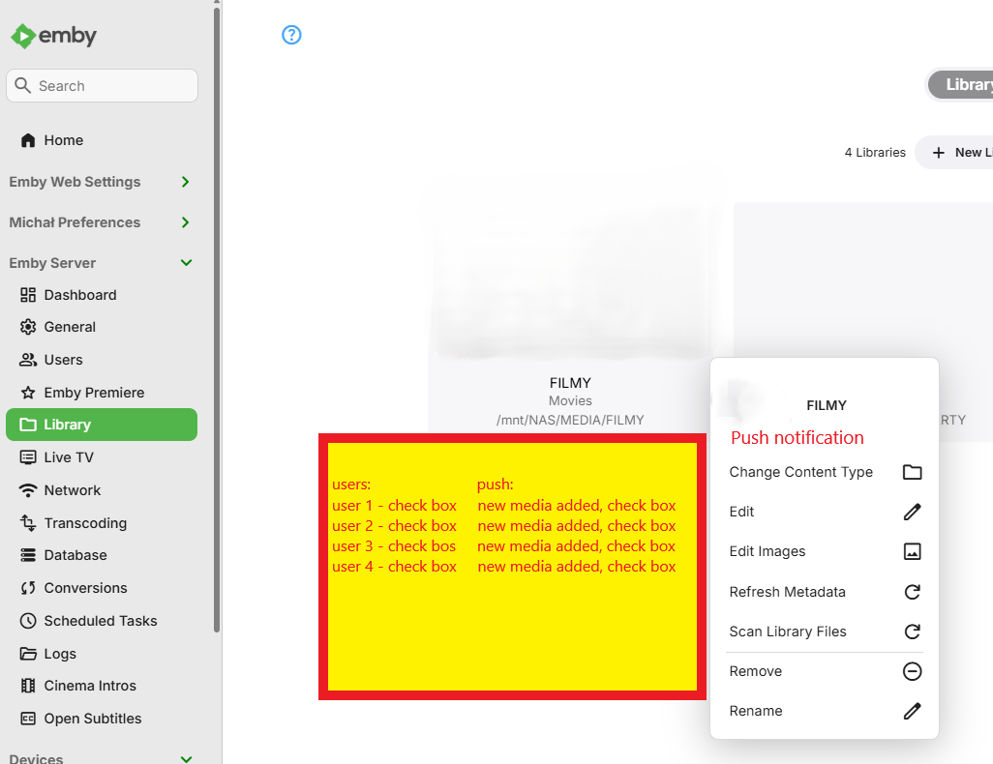Click the pencil icon beside Edit
Image resolution: width=993 pixels, height=764 pixels.
point(912,512)
